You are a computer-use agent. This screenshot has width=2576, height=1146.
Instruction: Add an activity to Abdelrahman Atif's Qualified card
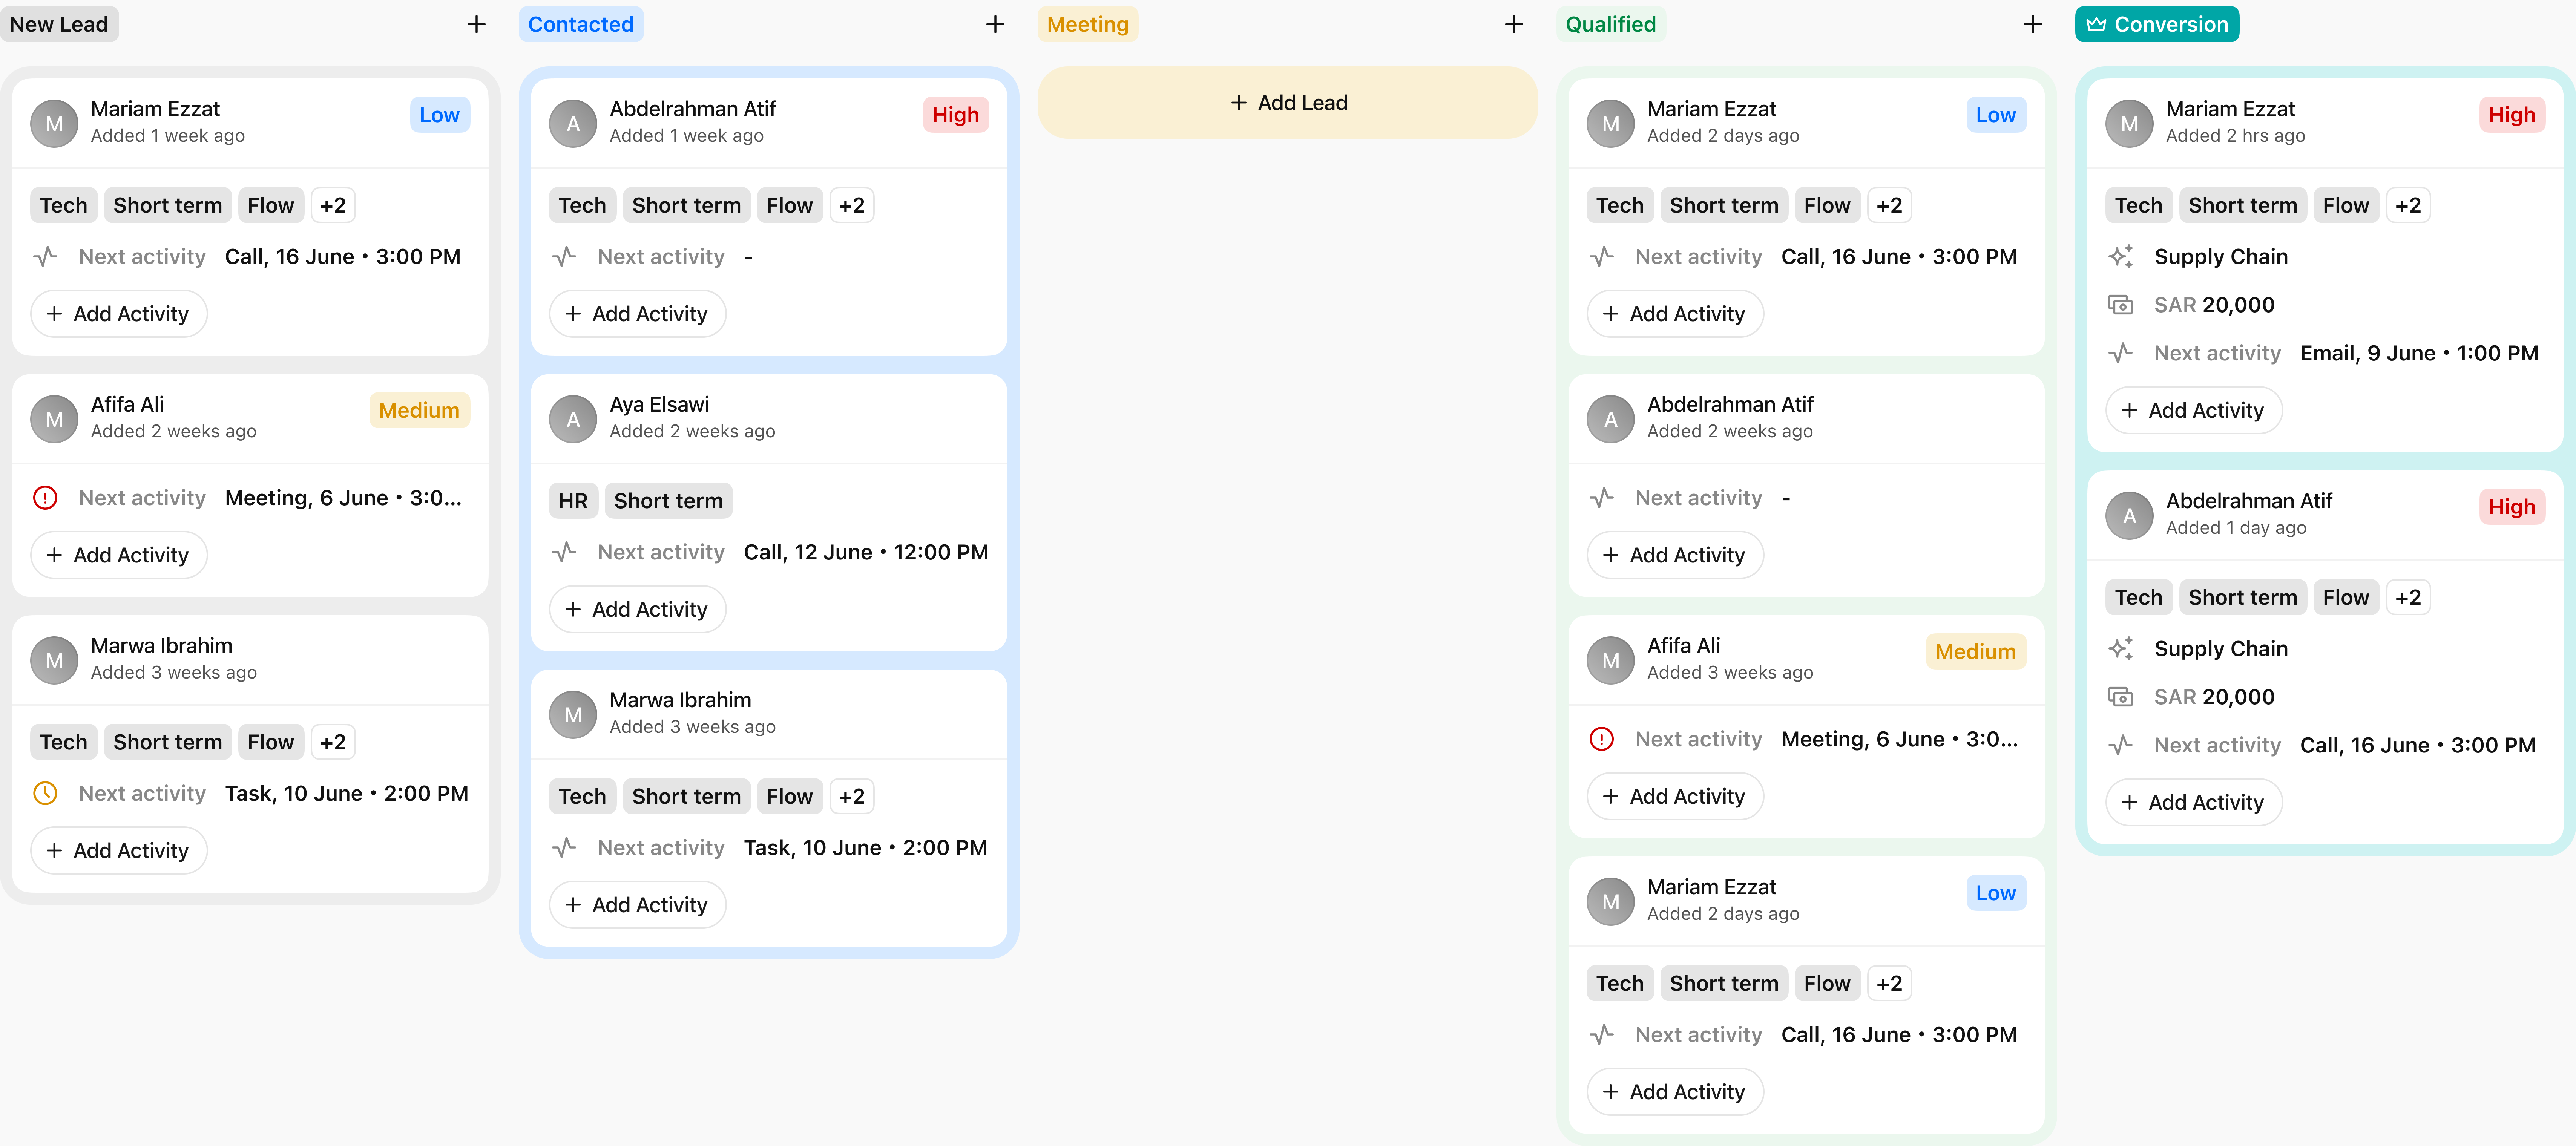[1675, 555]
